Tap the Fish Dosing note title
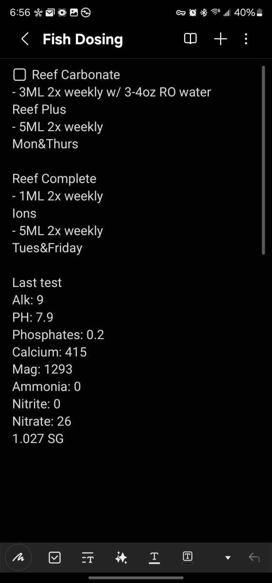This screenshot has height=583, width=272. coord(83,39)
